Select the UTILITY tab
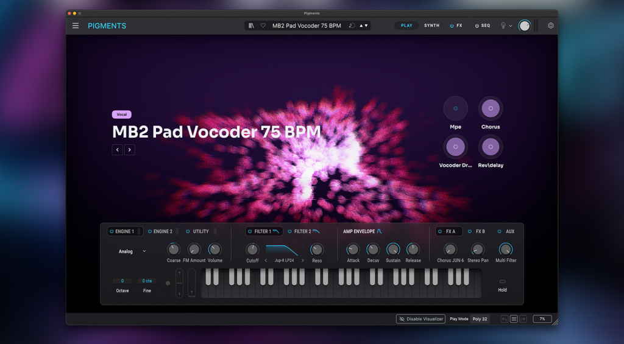This screenshot has width=624, height=344. click(200, 231)
